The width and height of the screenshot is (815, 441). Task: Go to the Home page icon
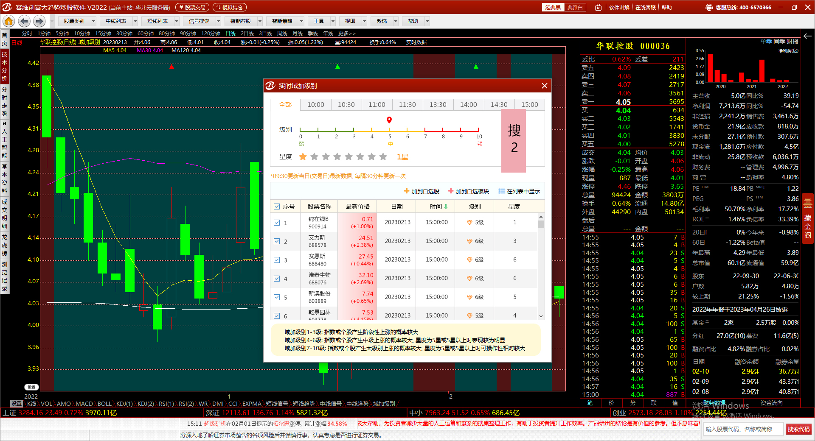tap(8, 21)
